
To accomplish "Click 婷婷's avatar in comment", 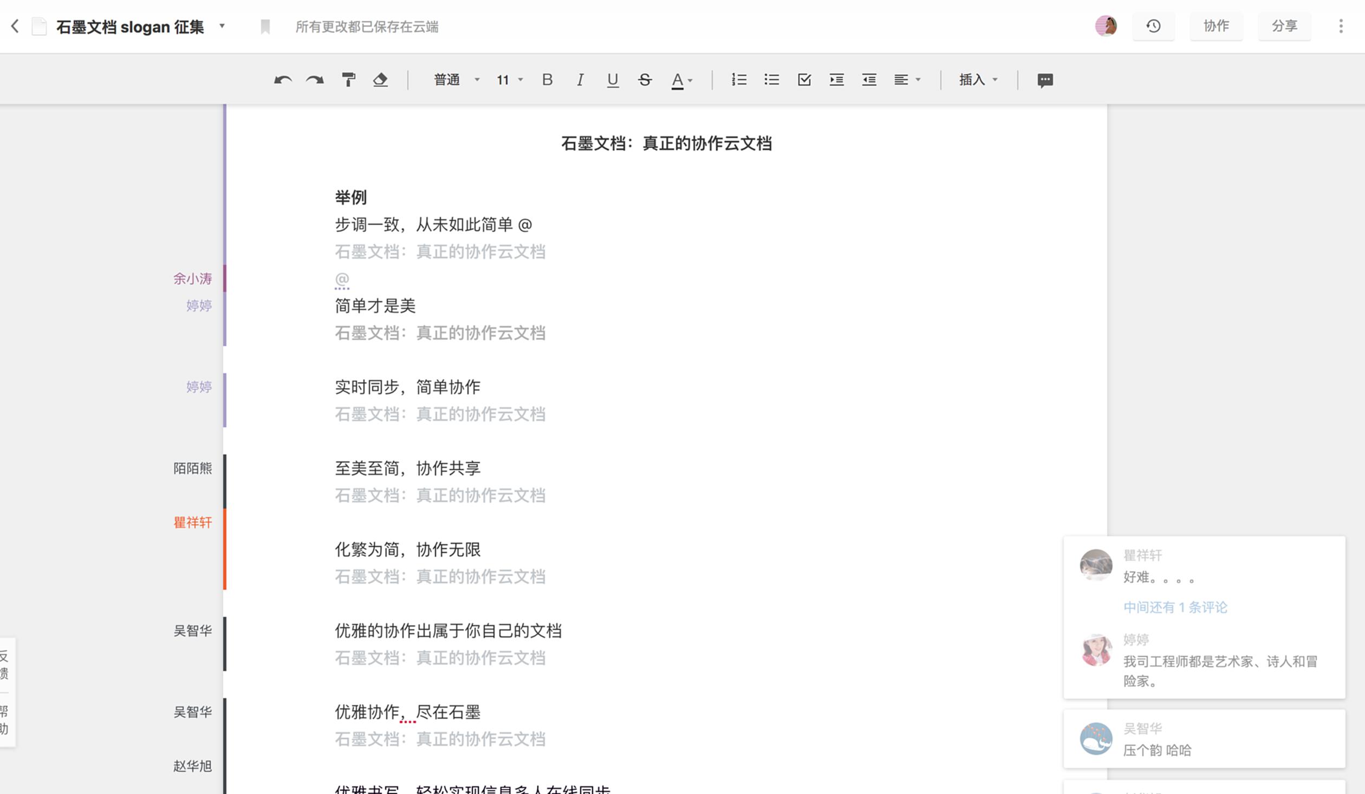I will click(1096, 649).
